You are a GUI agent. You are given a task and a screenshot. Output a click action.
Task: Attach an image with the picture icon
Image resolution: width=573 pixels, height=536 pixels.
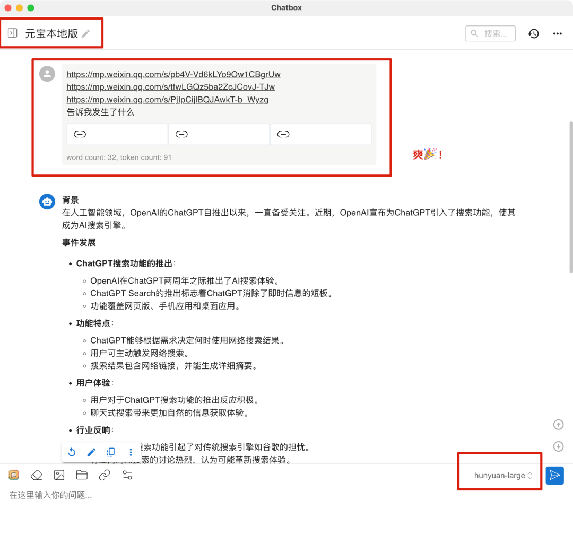(59, 475)
